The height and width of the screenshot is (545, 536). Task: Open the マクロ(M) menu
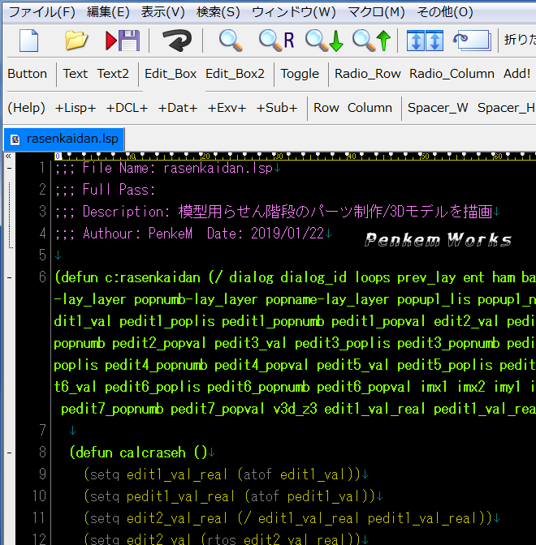point(376,12)
